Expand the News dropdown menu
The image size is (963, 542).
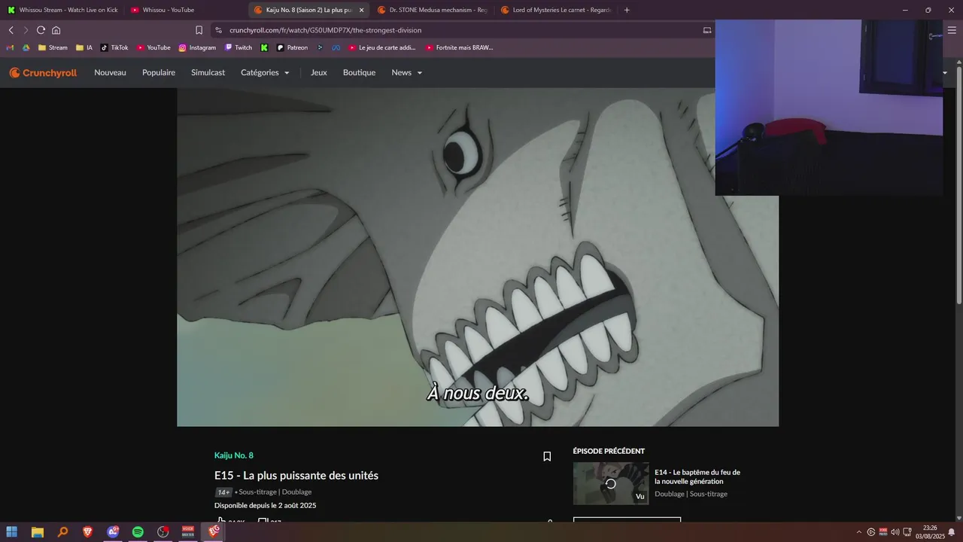coord(407,73)
